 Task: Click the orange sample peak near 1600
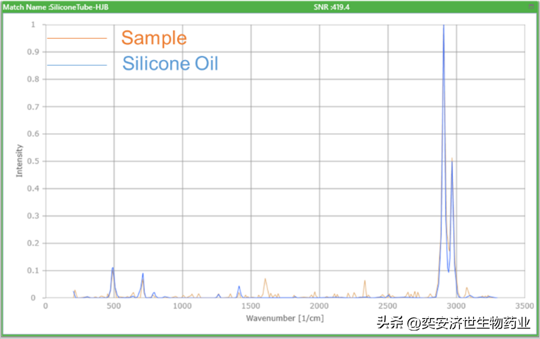pyautogui.click(x=265, y=280)
